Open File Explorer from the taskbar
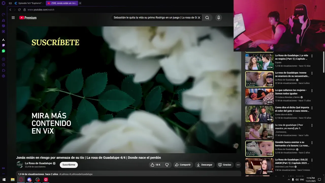 tap(12, 180)
